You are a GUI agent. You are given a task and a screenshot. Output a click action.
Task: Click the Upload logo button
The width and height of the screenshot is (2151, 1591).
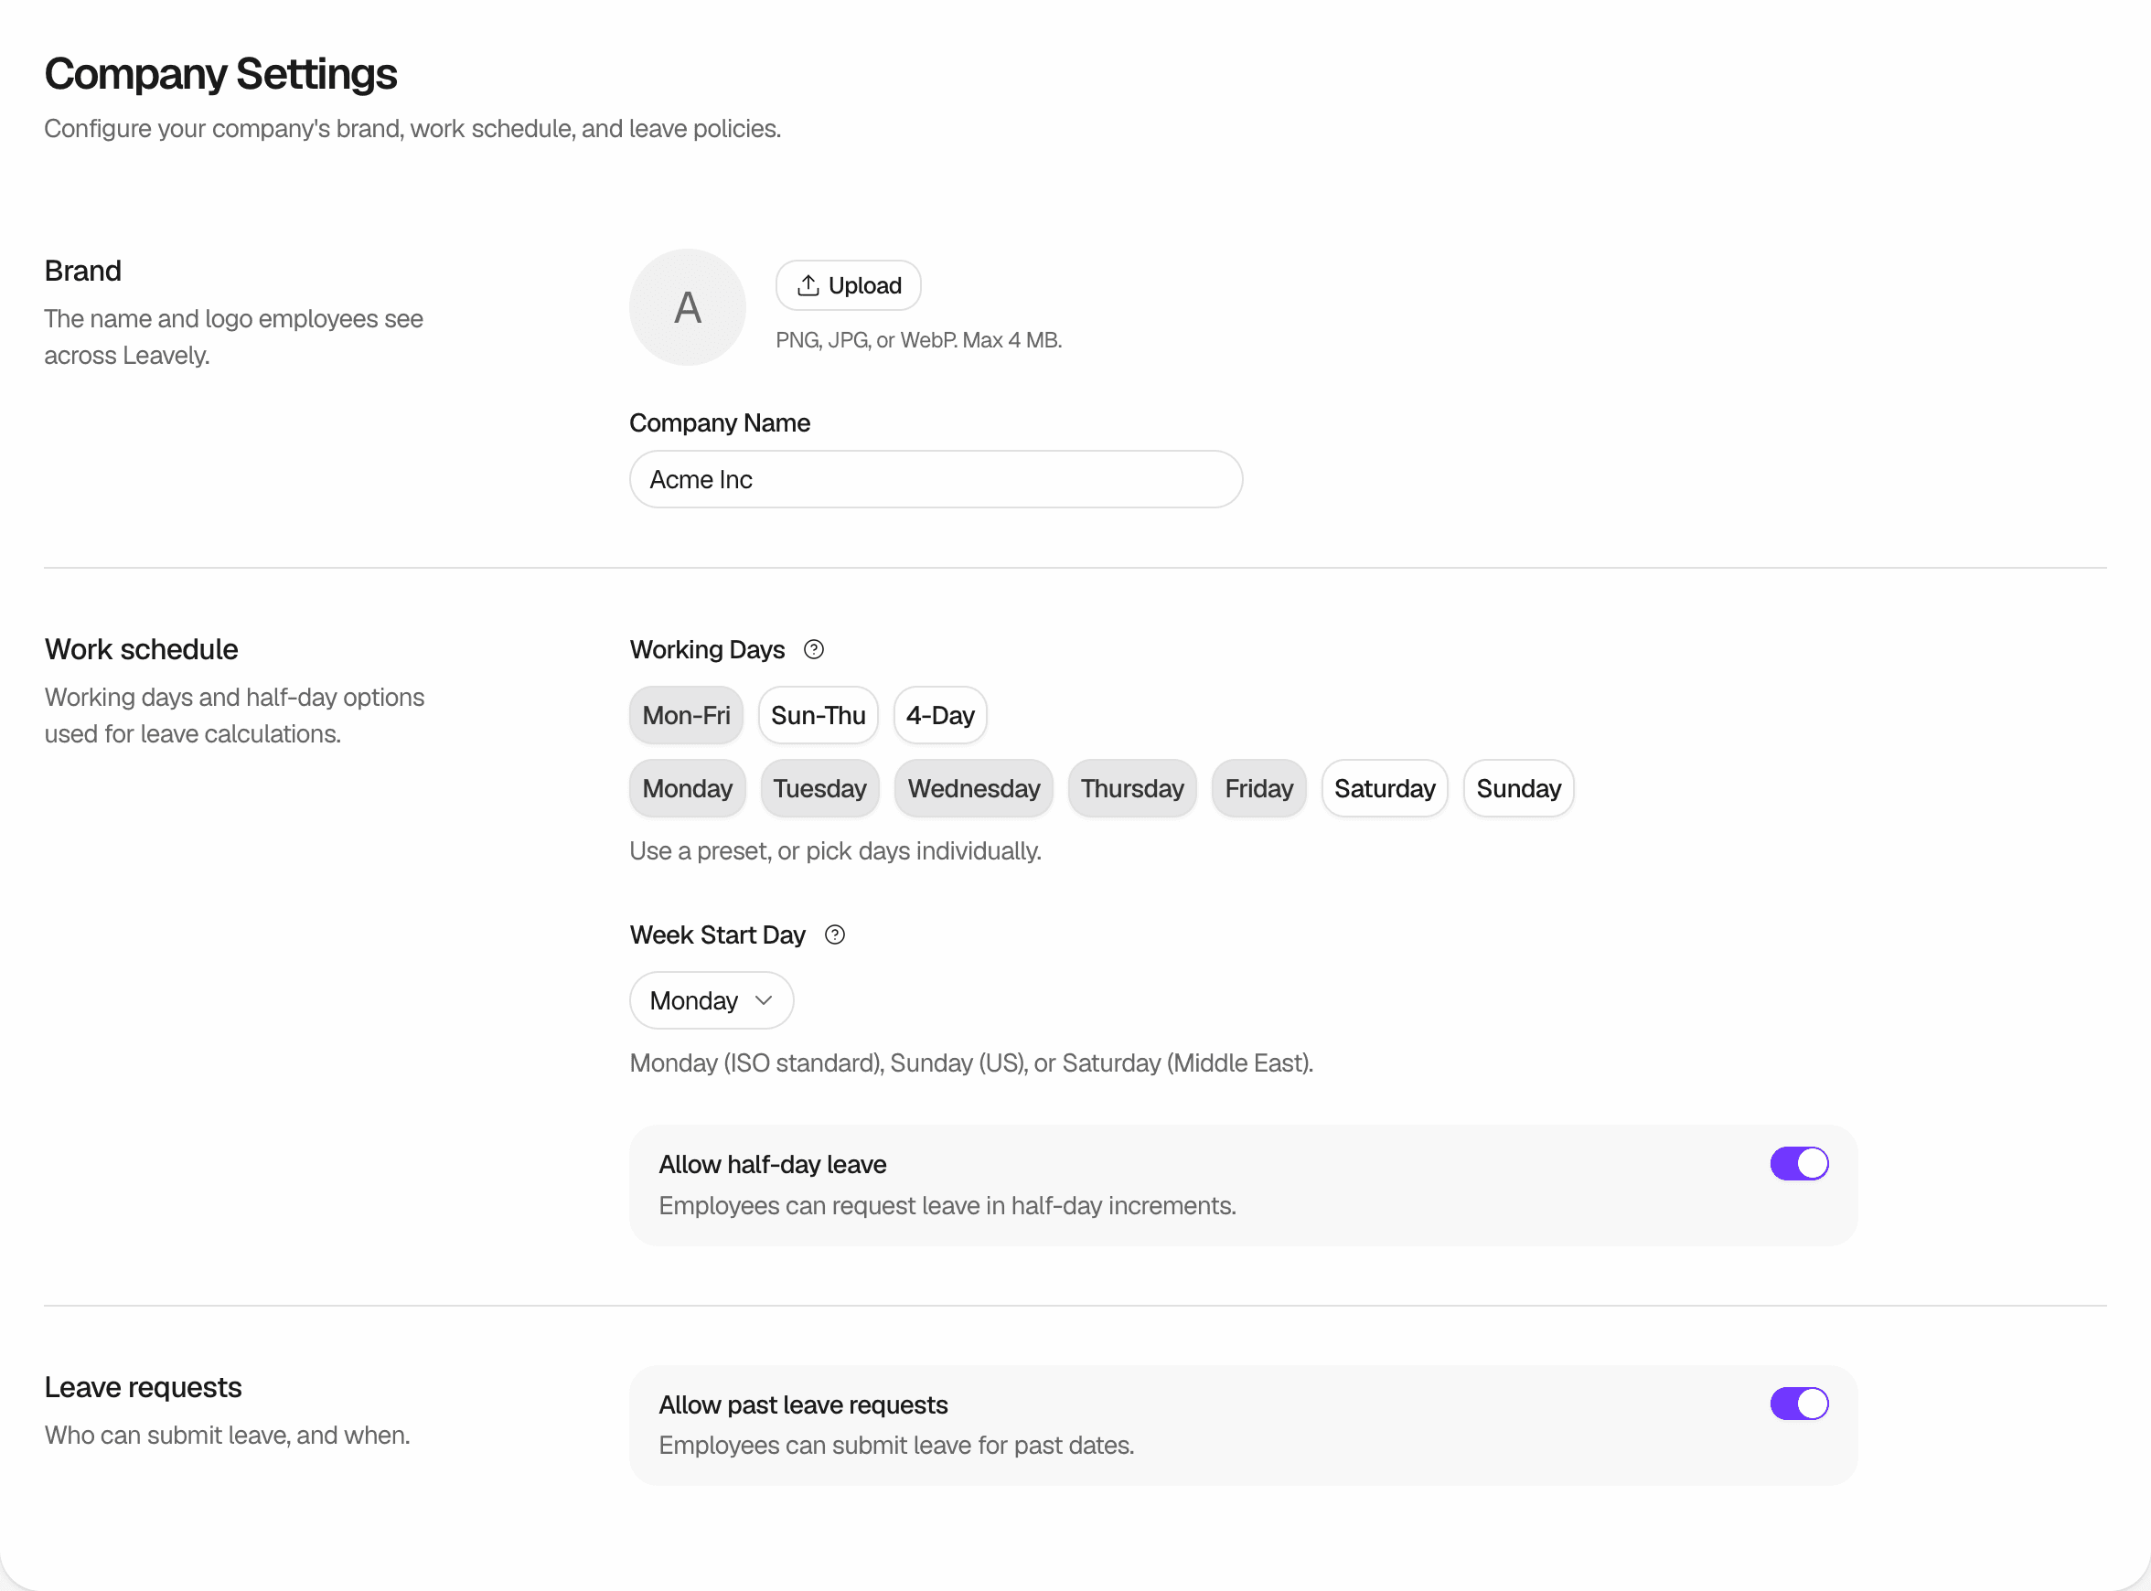pyautogui.click(x=848, y=285)
